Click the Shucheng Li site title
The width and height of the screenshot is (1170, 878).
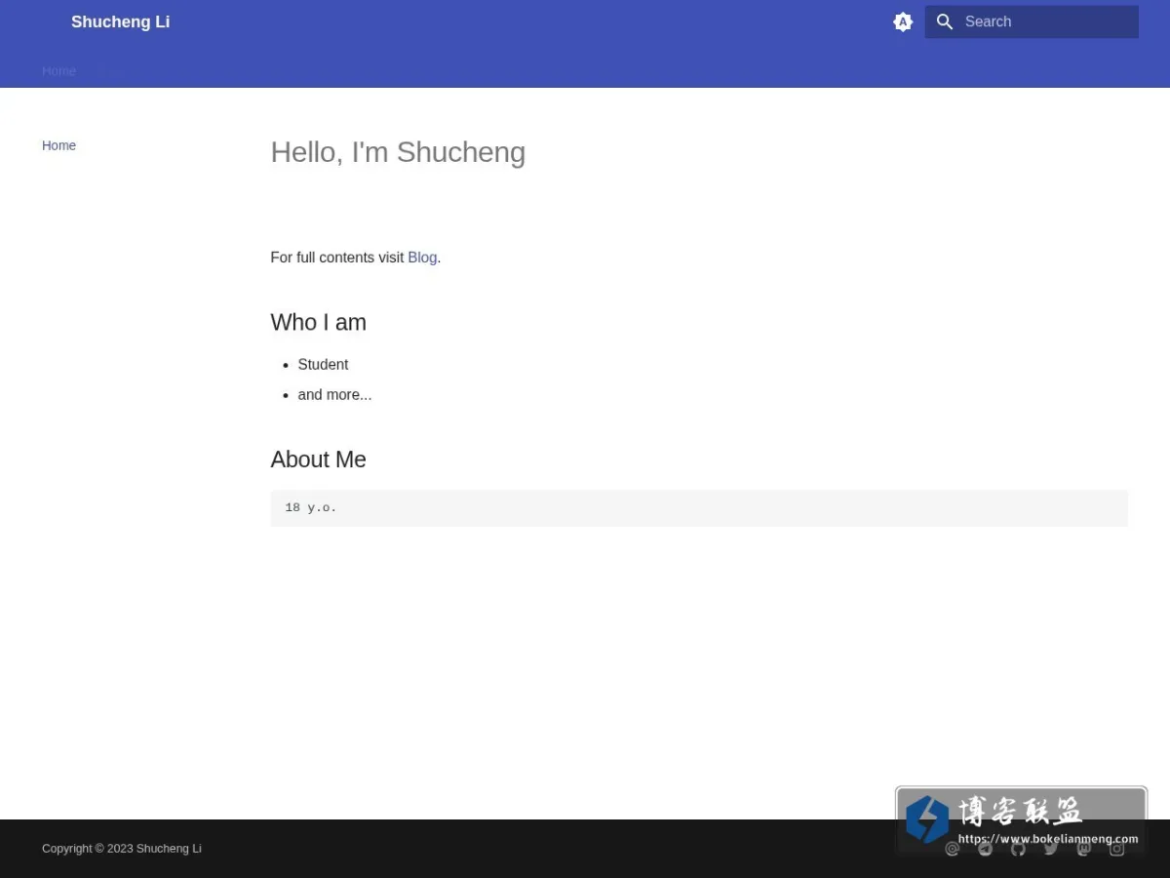point(120,21)
